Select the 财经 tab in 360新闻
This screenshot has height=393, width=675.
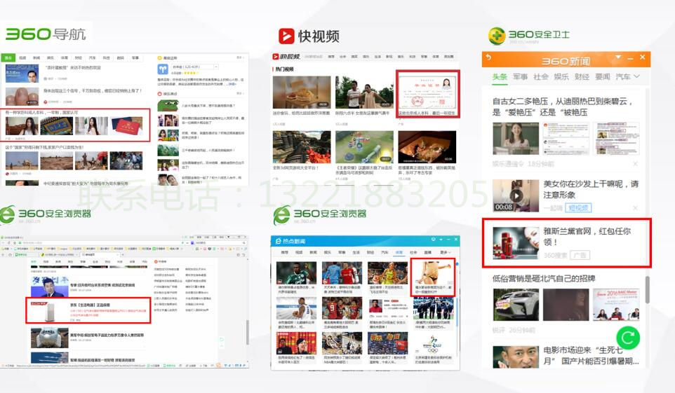(582, 76)
